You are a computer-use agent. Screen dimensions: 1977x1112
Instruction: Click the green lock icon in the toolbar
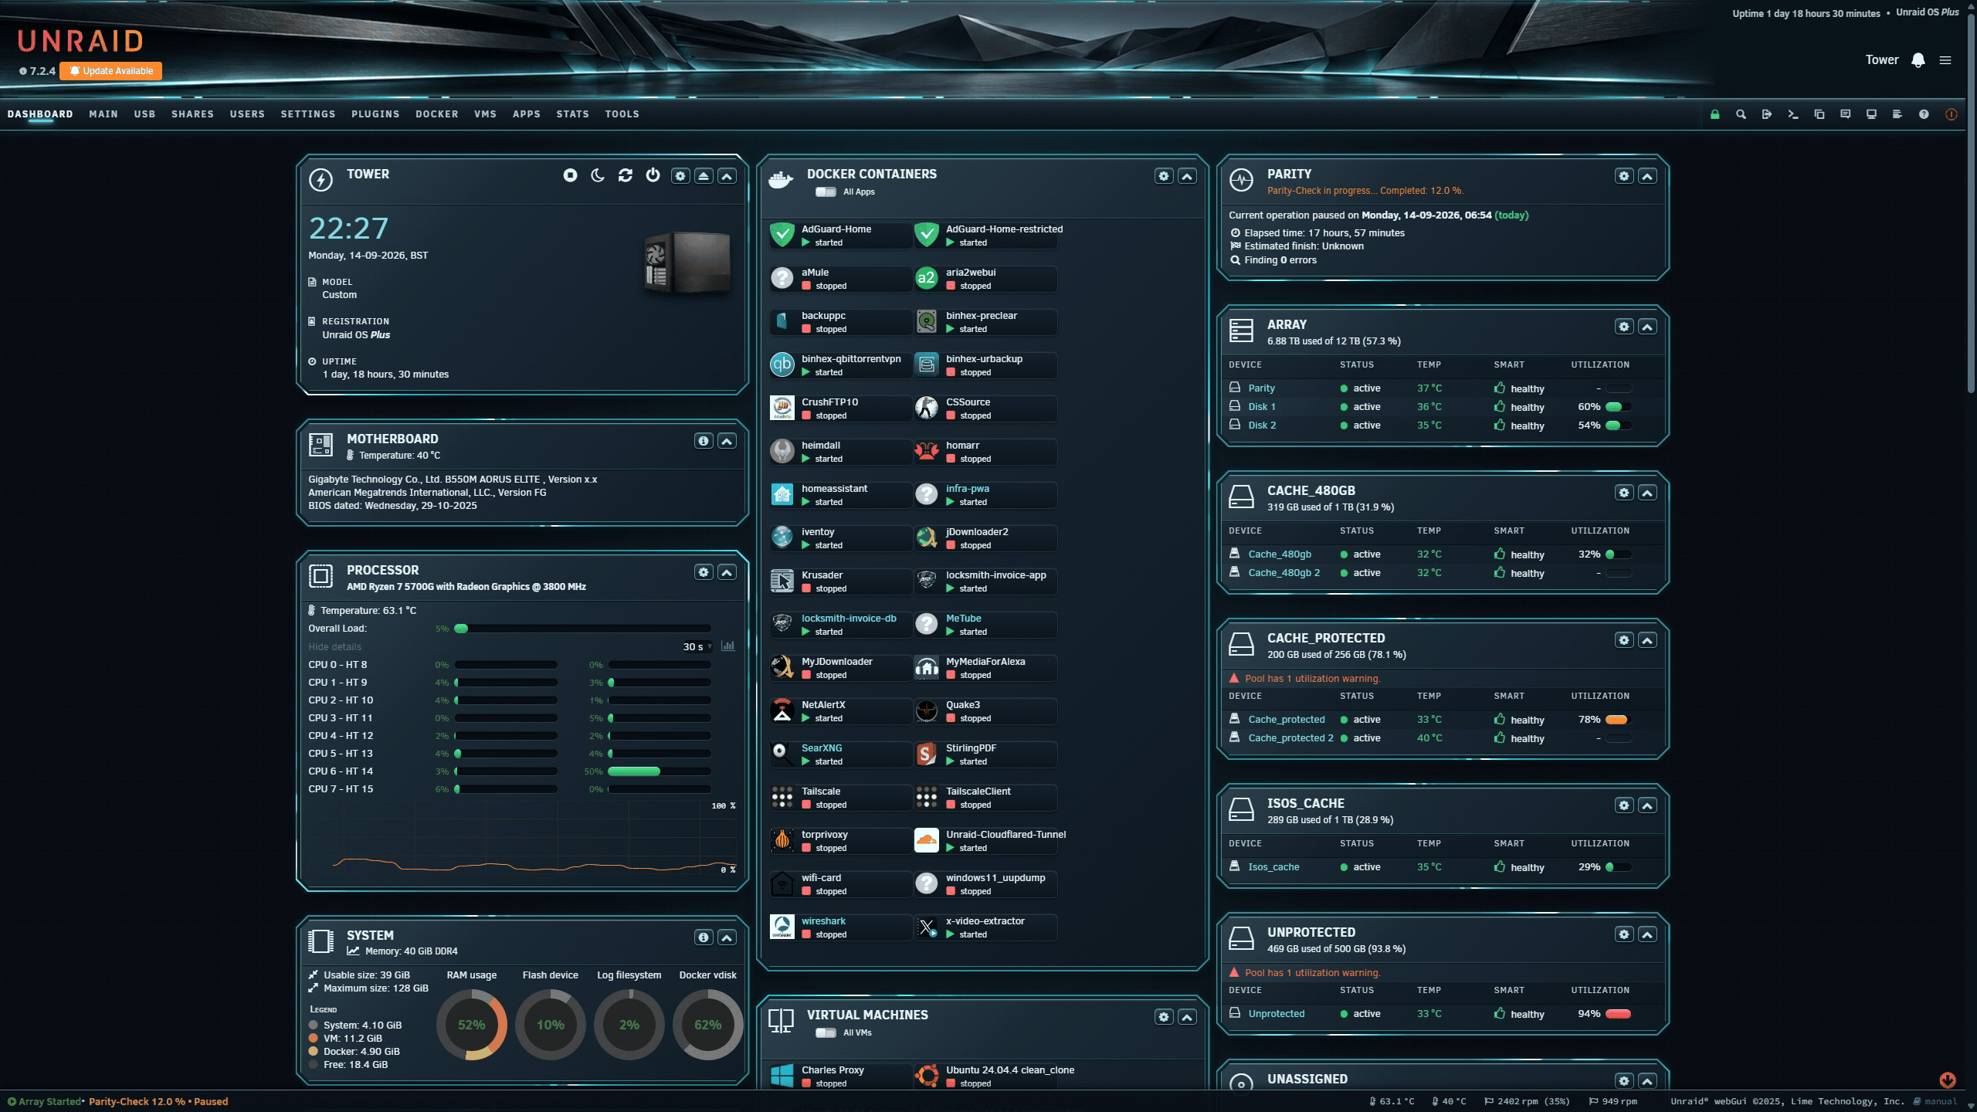(x=1714, y=114)
